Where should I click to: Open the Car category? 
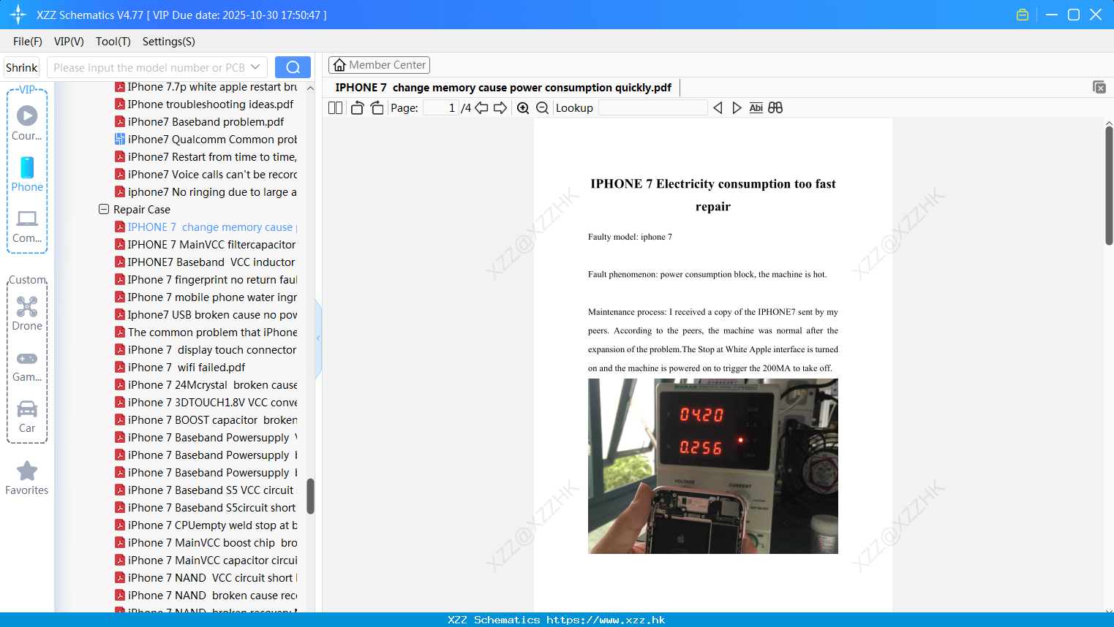pos(27,417)
